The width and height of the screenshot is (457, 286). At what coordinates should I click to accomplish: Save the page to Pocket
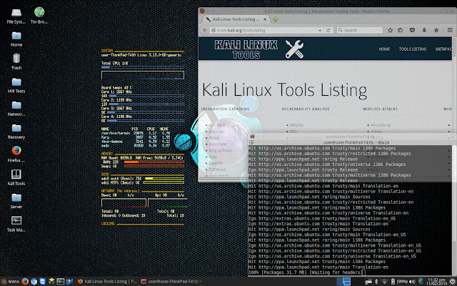[412, 30]
